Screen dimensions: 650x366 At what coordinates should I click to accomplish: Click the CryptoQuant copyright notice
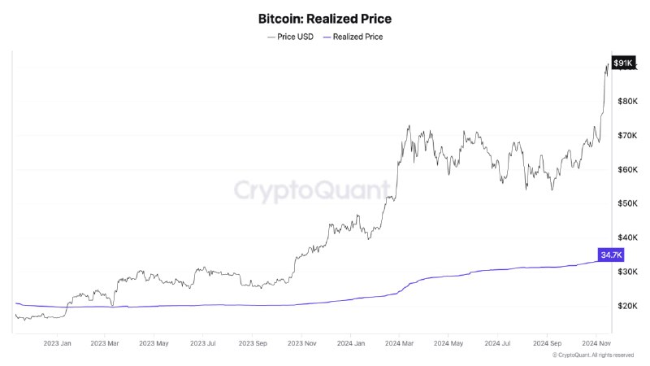coord(593,355)
